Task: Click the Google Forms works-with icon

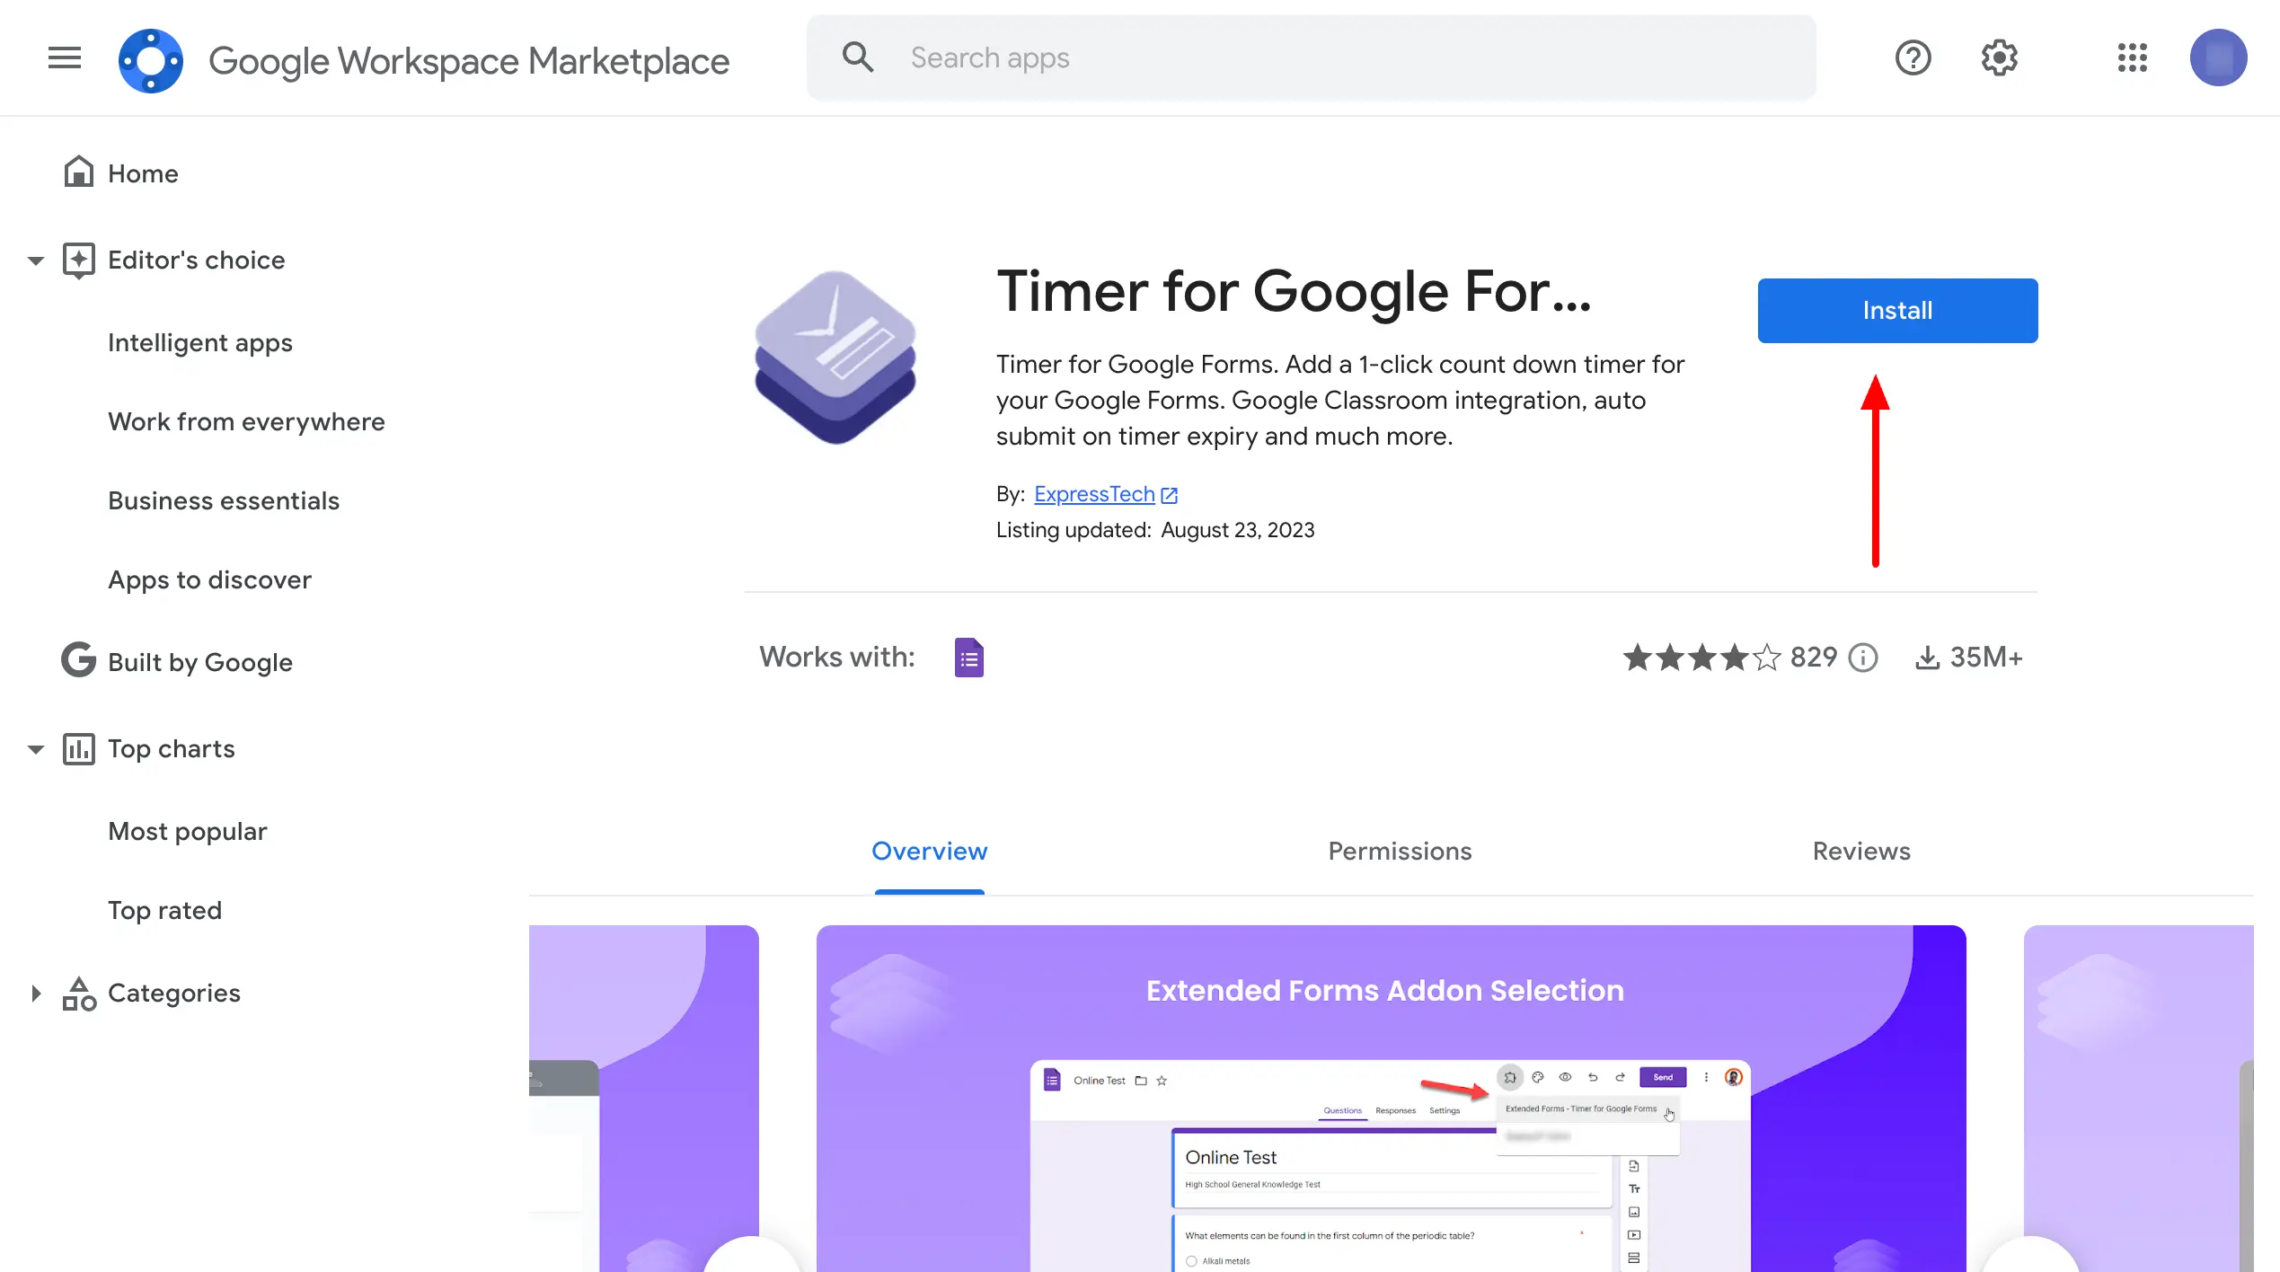Action: [x=968, y=657]
